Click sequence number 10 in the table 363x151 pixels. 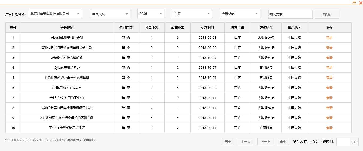click(x=13, y=128)
